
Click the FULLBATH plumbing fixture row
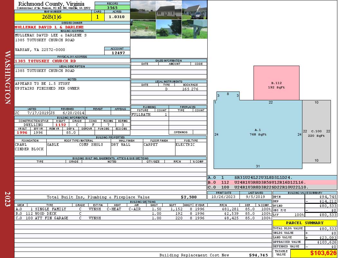pyautogui.click(x=150, y=114)
